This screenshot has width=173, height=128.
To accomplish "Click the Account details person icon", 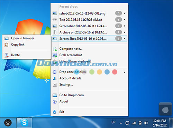I will coord(55,78).
